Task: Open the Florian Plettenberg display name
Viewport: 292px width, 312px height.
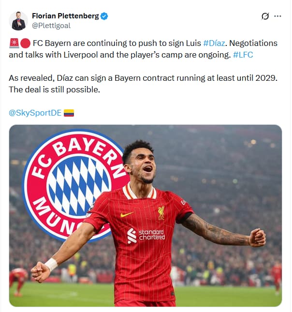Action: (65, 16)
